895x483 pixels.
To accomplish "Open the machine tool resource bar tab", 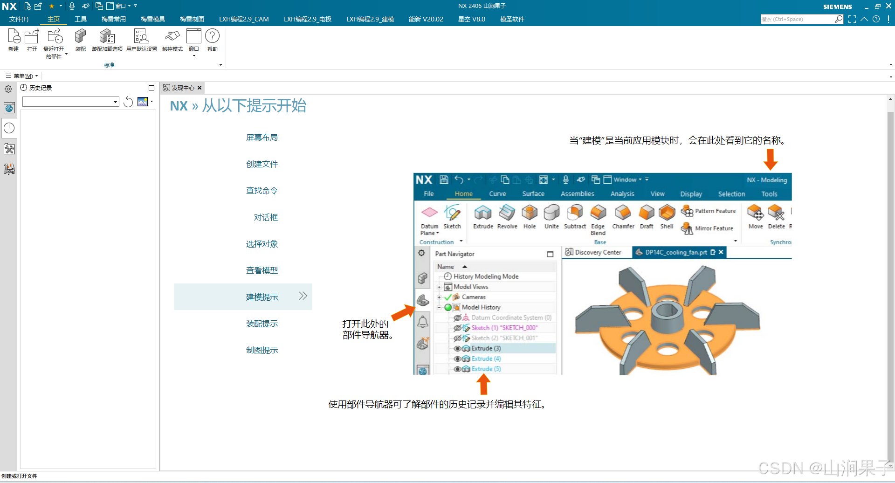I will (9, 169).
